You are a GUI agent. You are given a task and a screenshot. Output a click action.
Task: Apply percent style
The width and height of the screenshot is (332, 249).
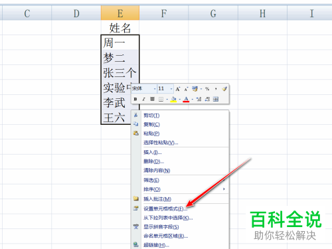[207, 89]
